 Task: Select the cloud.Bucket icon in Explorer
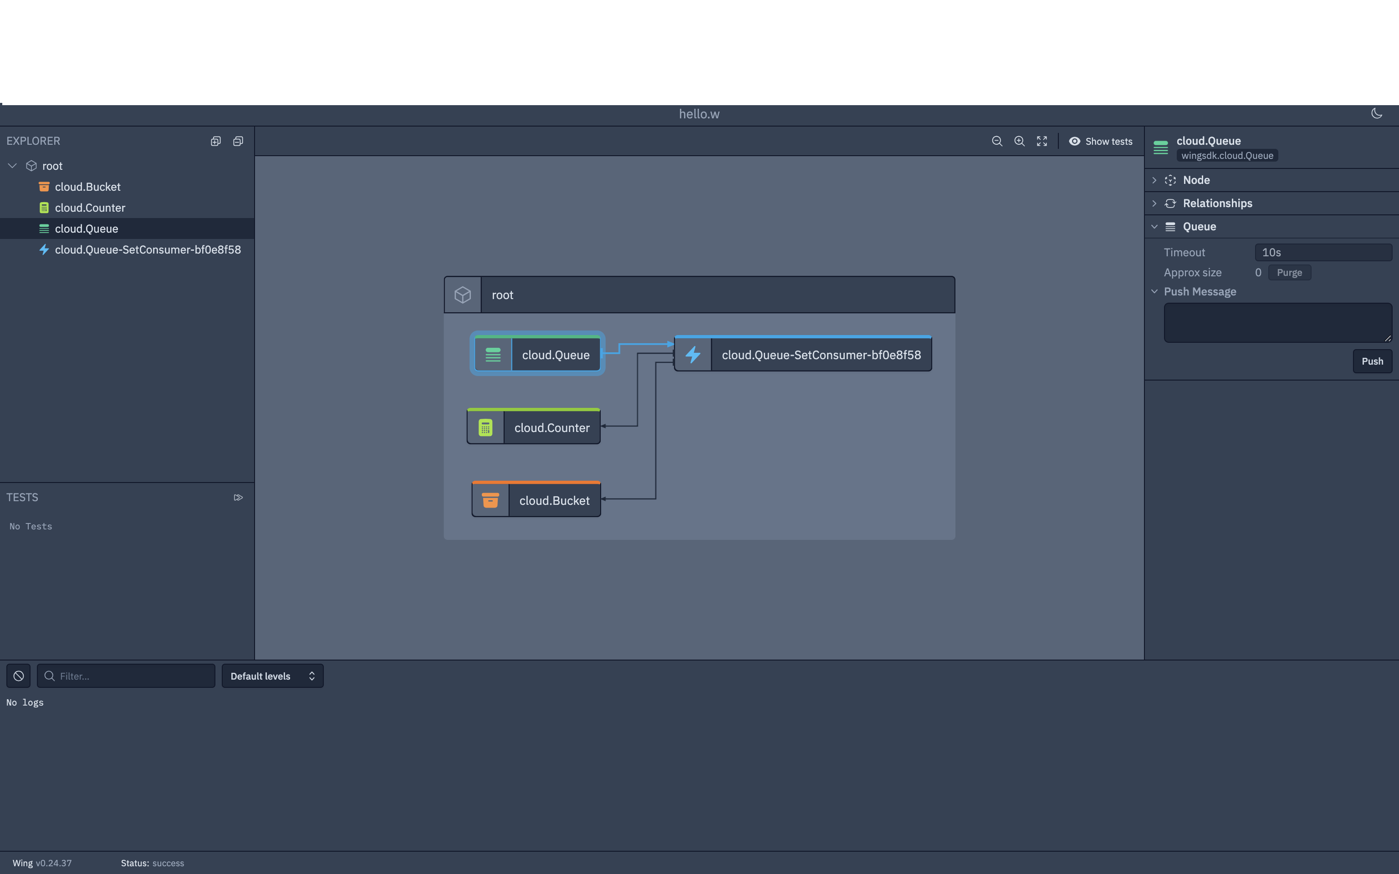point(45,186)
